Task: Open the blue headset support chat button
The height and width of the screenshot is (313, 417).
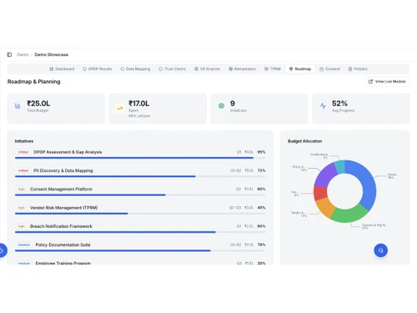Action: [x=380, y=250]
